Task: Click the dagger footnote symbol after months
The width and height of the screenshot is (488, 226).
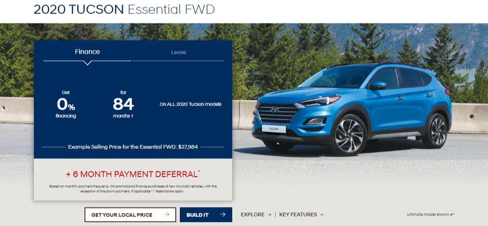Action: [x=132, y=116]
